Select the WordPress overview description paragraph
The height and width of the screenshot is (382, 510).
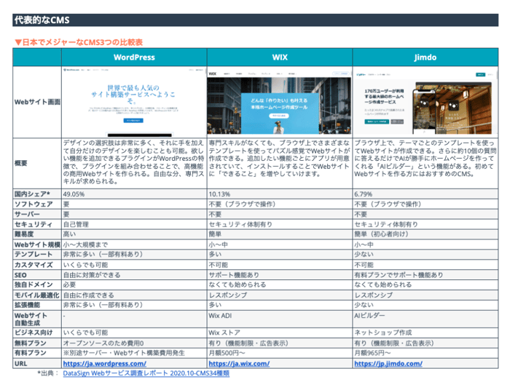[x=133, y=162]
